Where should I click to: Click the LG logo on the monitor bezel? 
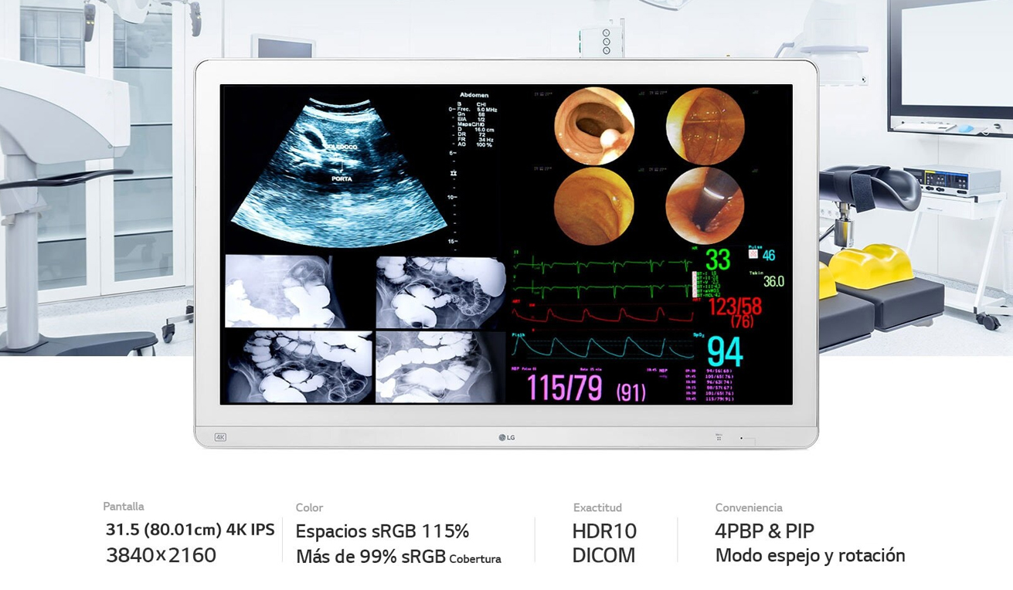(x=507, y=437)
